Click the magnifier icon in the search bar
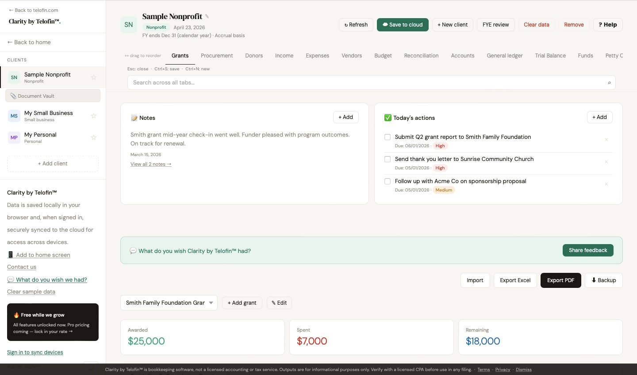 coord(609,83)
